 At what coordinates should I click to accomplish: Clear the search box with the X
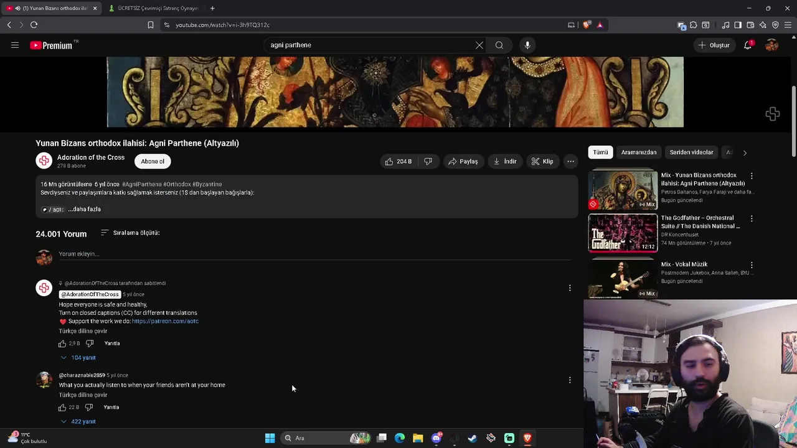(x=479, y=45)
